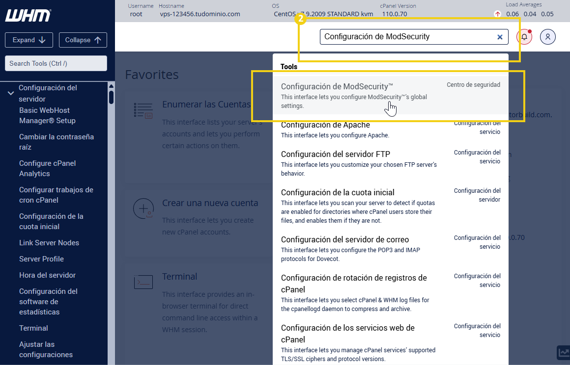Select Configuración del servidor de correo result

(x=391, y=249)
